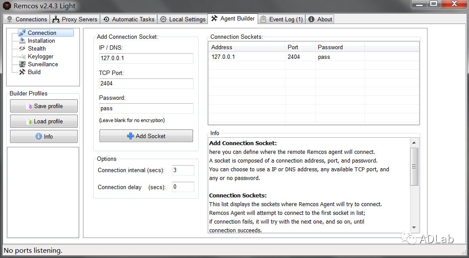The height and width of the screenshot is (258, 469).
Task: Open the Installation settings section
Action: 41,41
